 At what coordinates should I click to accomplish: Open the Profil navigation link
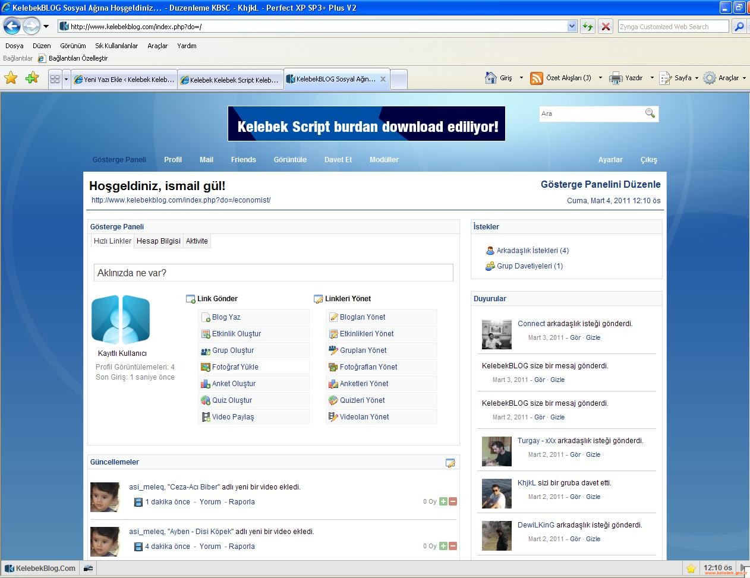coord(173,160)
